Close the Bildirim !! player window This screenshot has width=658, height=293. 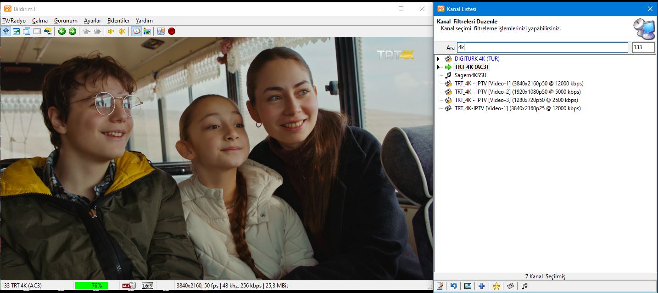pos(422,9)
